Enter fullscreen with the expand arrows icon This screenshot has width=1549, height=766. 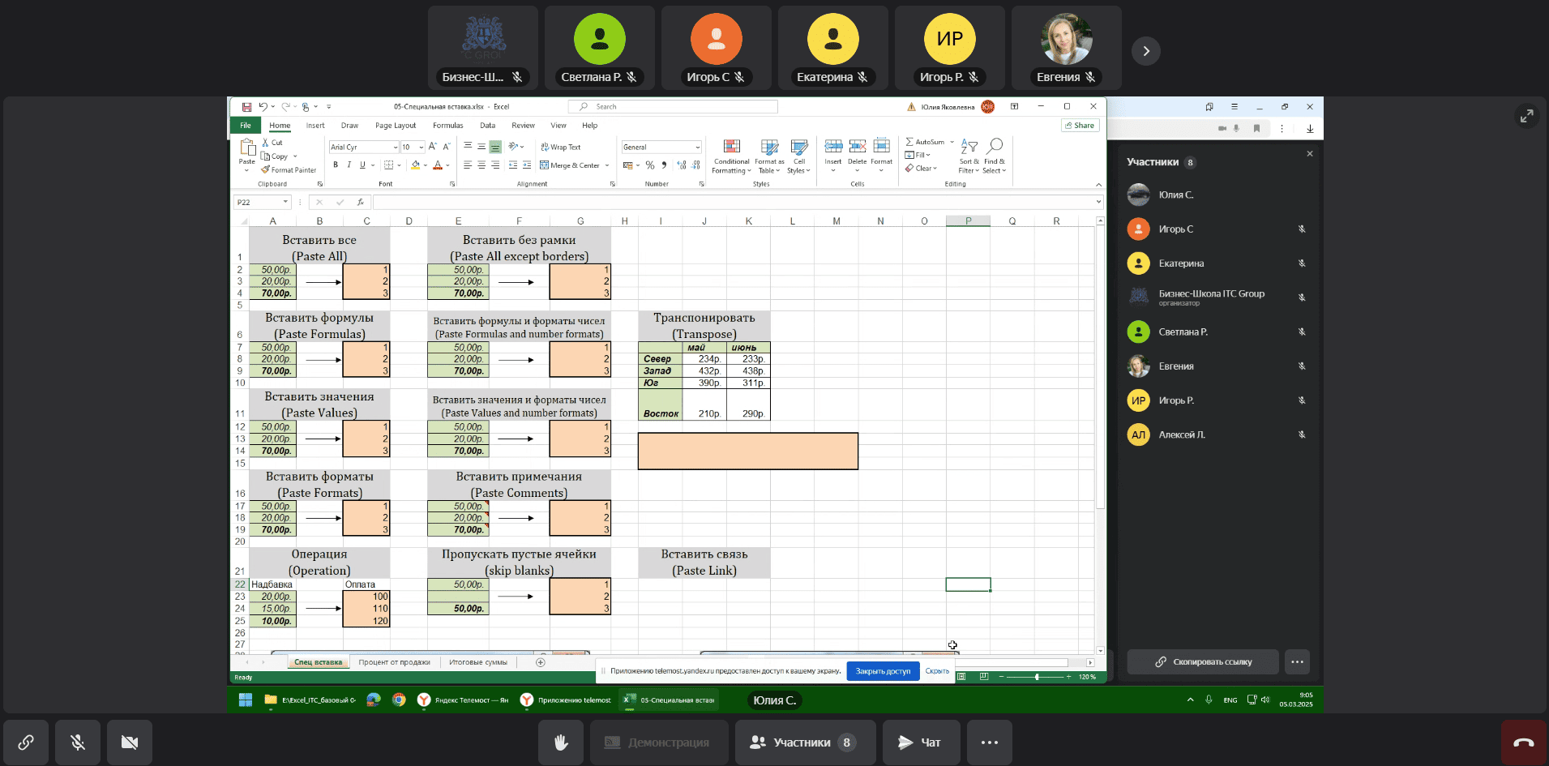tap(1526, 117)
